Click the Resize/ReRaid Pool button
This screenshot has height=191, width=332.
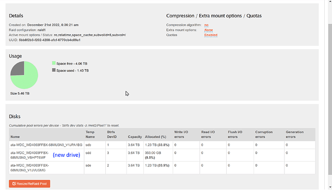(29, 184)
